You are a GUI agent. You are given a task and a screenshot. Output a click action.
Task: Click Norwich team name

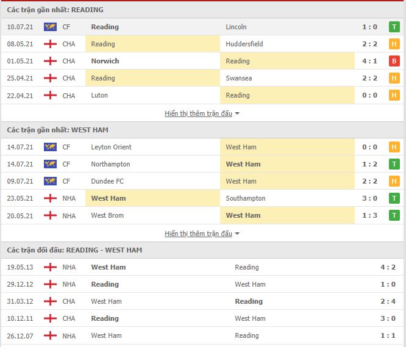105,61
